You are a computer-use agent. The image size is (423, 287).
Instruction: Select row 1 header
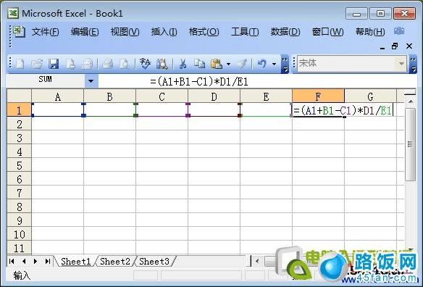(x=19, y=110)
